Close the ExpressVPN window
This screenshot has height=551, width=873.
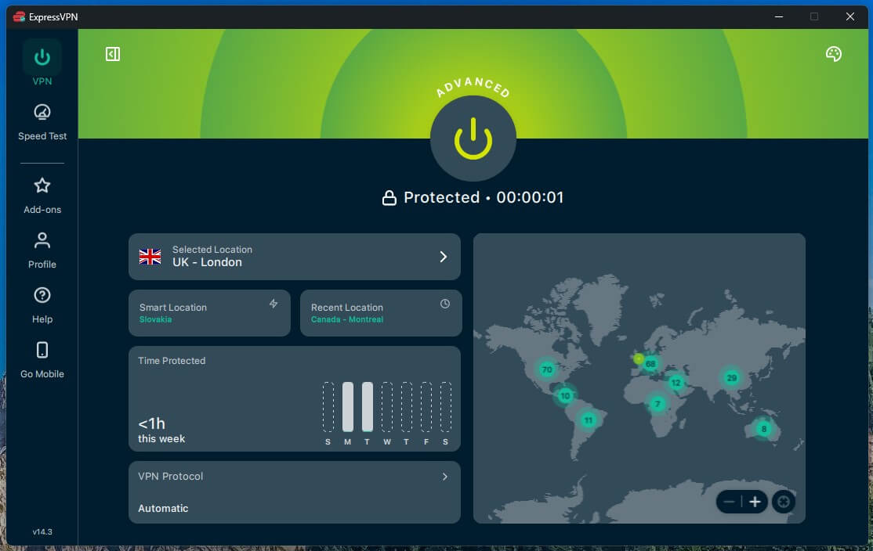point(850,16)
